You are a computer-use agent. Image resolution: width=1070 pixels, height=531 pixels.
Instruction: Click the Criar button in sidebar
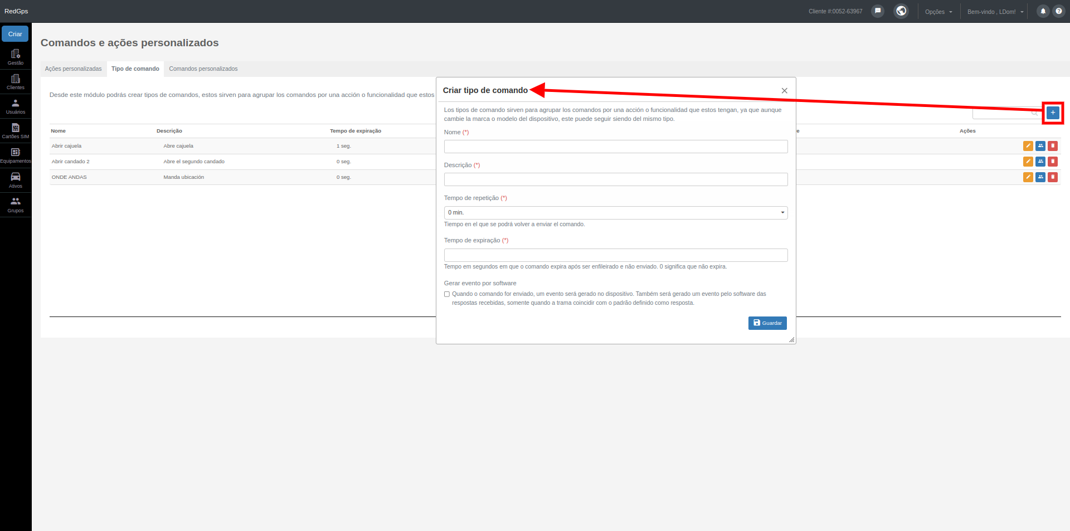tap(15, 34)
